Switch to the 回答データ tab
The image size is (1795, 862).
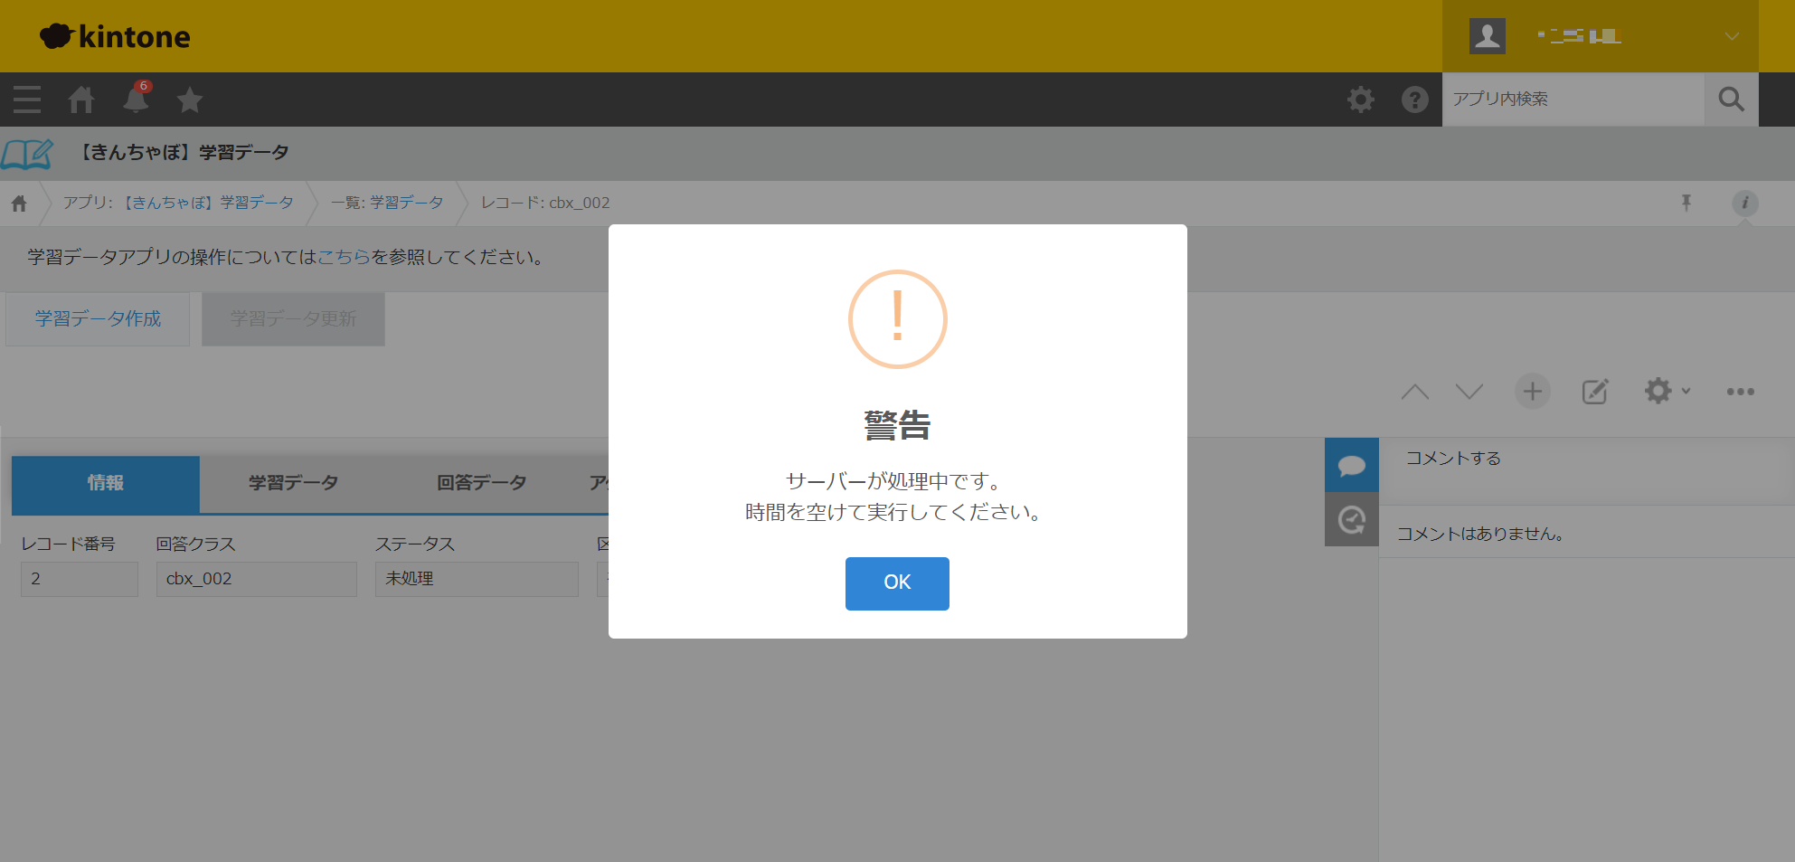point(481,483)
